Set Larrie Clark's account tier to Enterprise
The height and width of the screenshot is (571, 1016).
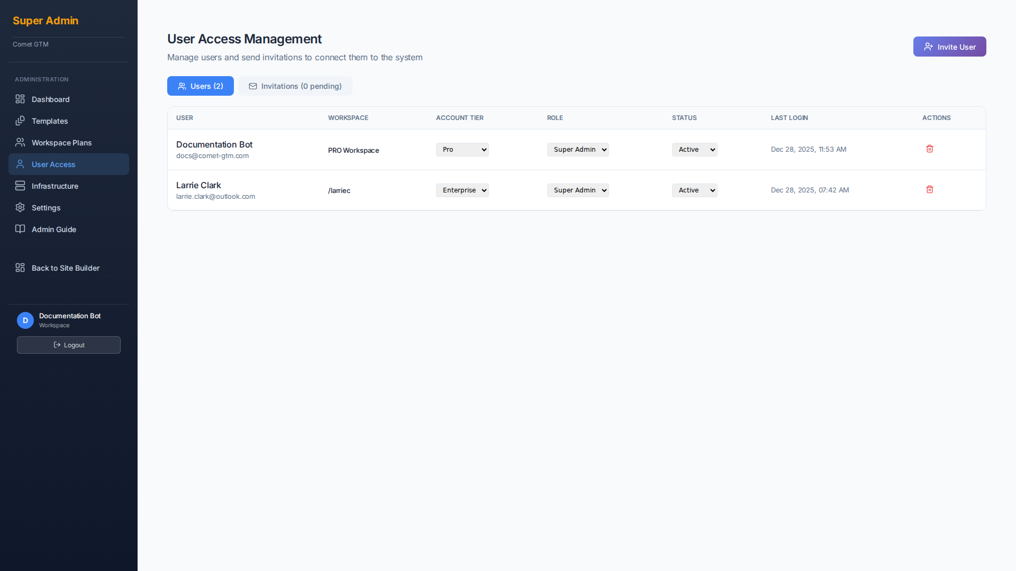(462, 190)
